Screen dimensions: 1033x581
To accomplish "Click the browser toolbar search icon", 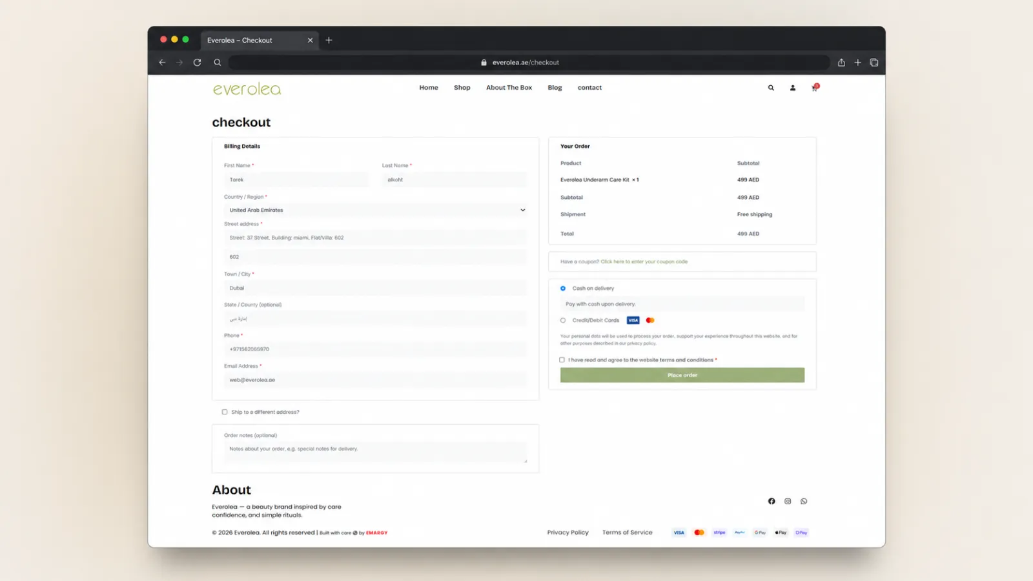I will coord(218,63).
